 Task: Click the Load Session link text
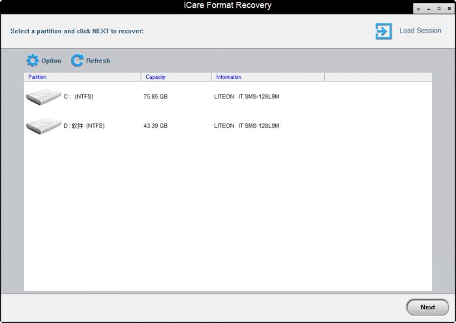(420, 31)
